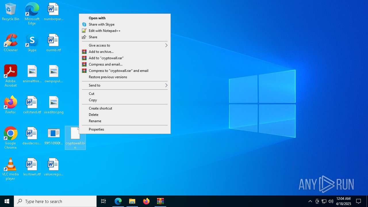The height and width of the screenshot is (207, 368).
Task: Choose Edit with Notepad++ menu entry
Action: click(x=125, y=31)
